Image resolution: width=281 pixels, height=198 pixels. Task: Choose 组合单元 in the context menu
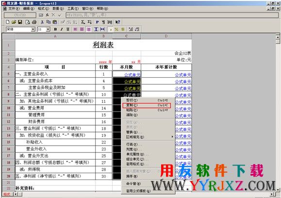click(x=148, y=159)
